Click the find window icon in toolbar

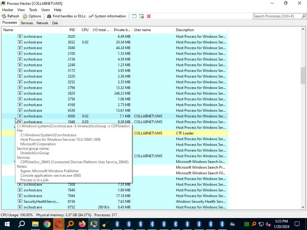click(x=134, y=16)
